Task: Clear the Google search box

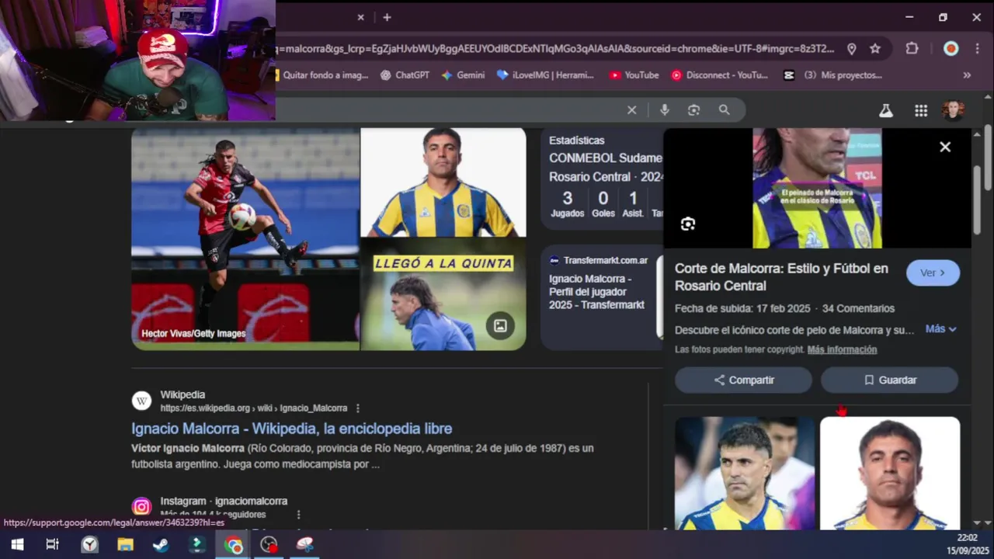Action: (631, 110)
